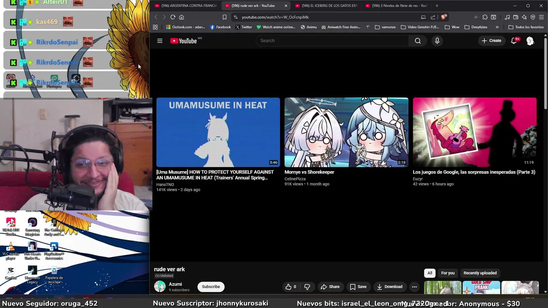
Task: Show hidden bookmarks with chevron
Action: pos(497,27)
